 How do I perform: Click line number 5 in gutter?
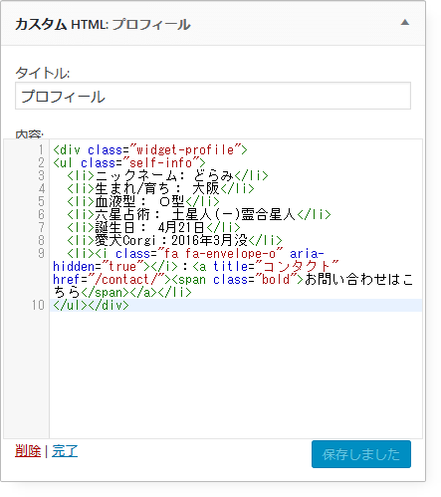(x=41, y=202)
